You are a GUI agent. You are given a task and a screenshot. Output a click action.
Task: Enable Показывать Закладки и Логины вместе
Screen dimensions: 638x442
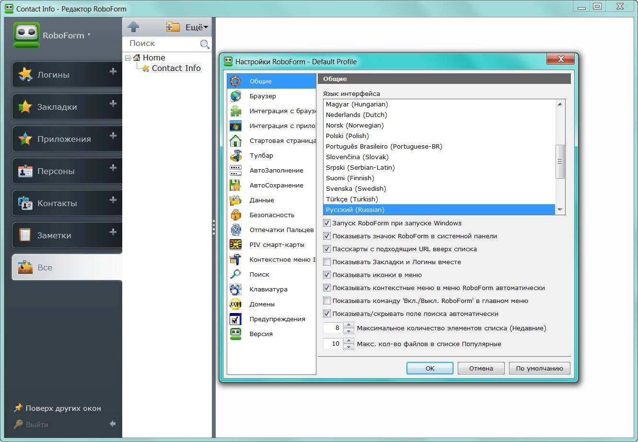click(x=327, y=262)
